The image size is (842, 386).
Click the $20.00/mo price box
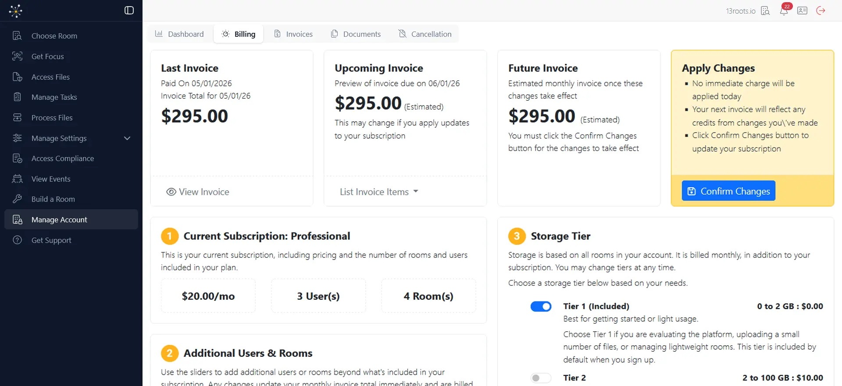(x=208, y=296)
